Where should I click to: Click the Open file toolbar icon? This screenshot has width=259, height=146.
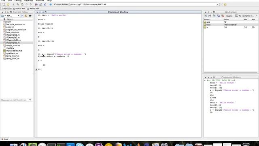[8, 4]
